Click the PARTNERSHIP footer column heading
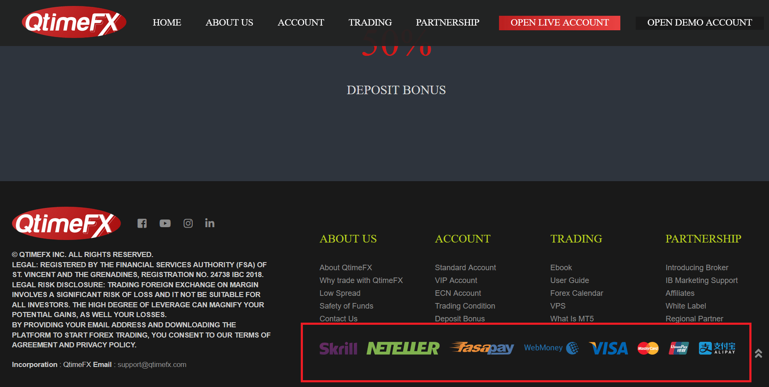The width and height of the screenshot is (769, 387). [703, 239]
